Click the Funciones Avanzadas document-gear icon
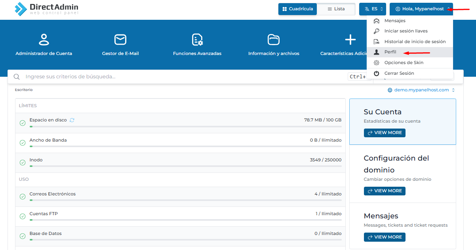This screenshot has height=250, width=476. click(197, 40)
